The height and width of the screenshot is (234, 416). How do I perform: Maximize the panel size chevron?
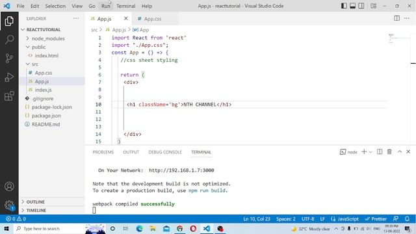[400, 151]
